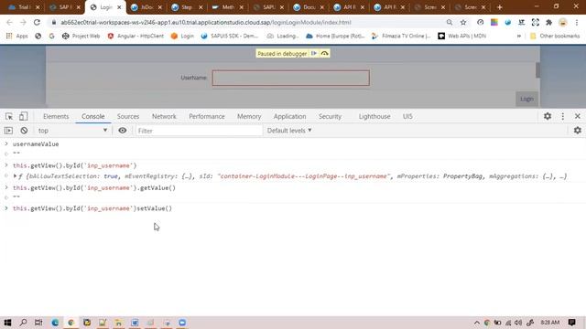Step over next function call in overlay
This screenshot has width=586, height=329.
coord(324,53)
